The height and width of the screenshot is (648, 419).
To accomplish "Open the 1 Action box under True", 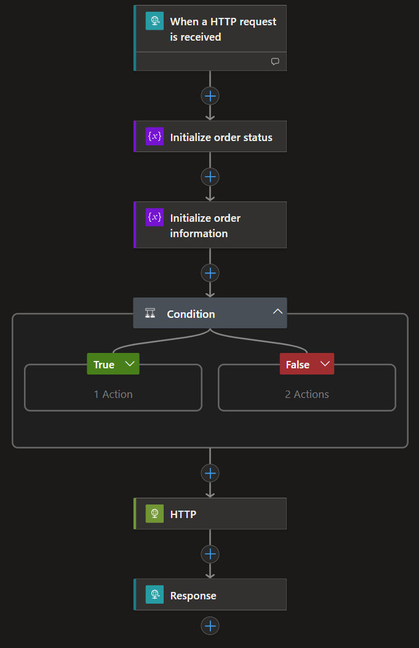I will click(x=113, y=394).
